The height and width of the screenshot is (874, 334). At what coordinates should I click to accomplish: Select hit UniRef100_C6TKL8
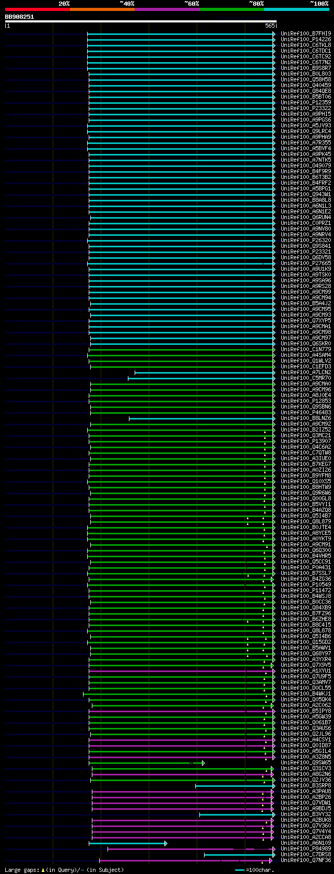pyautogui.click(x=306, y=45)
